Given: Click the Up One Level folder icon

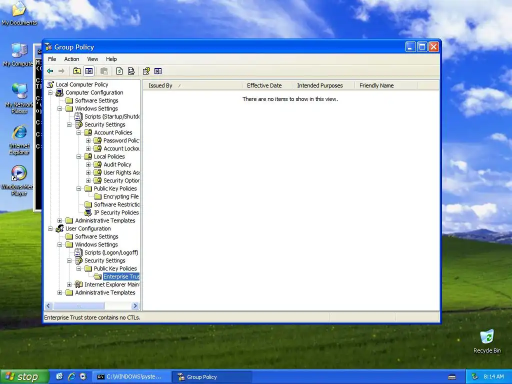Looking at the screenshot, I should point(77,71).
